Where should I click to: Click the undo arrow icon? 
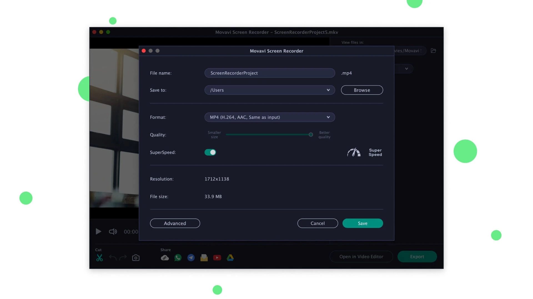click(113, 258)
